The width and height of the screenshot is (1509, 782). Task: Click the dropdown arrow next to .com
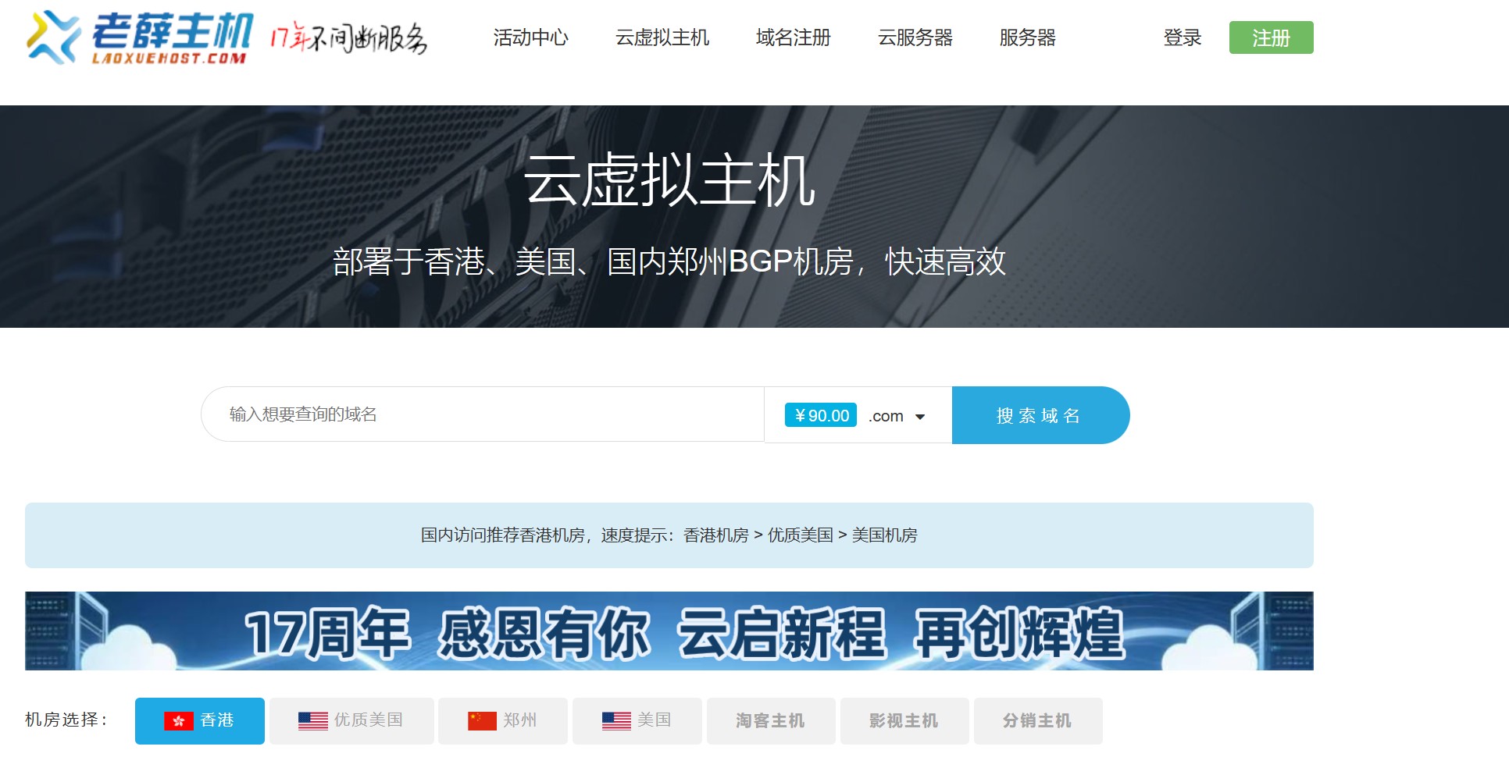pos(920,417)
